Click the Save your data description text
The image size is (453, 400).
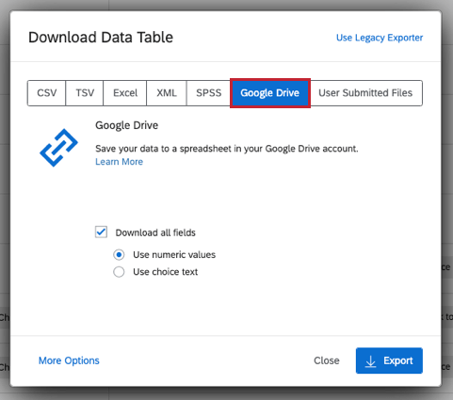(227, 149)
